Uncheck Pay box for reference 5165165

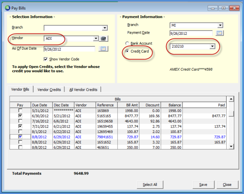point(20,116)
